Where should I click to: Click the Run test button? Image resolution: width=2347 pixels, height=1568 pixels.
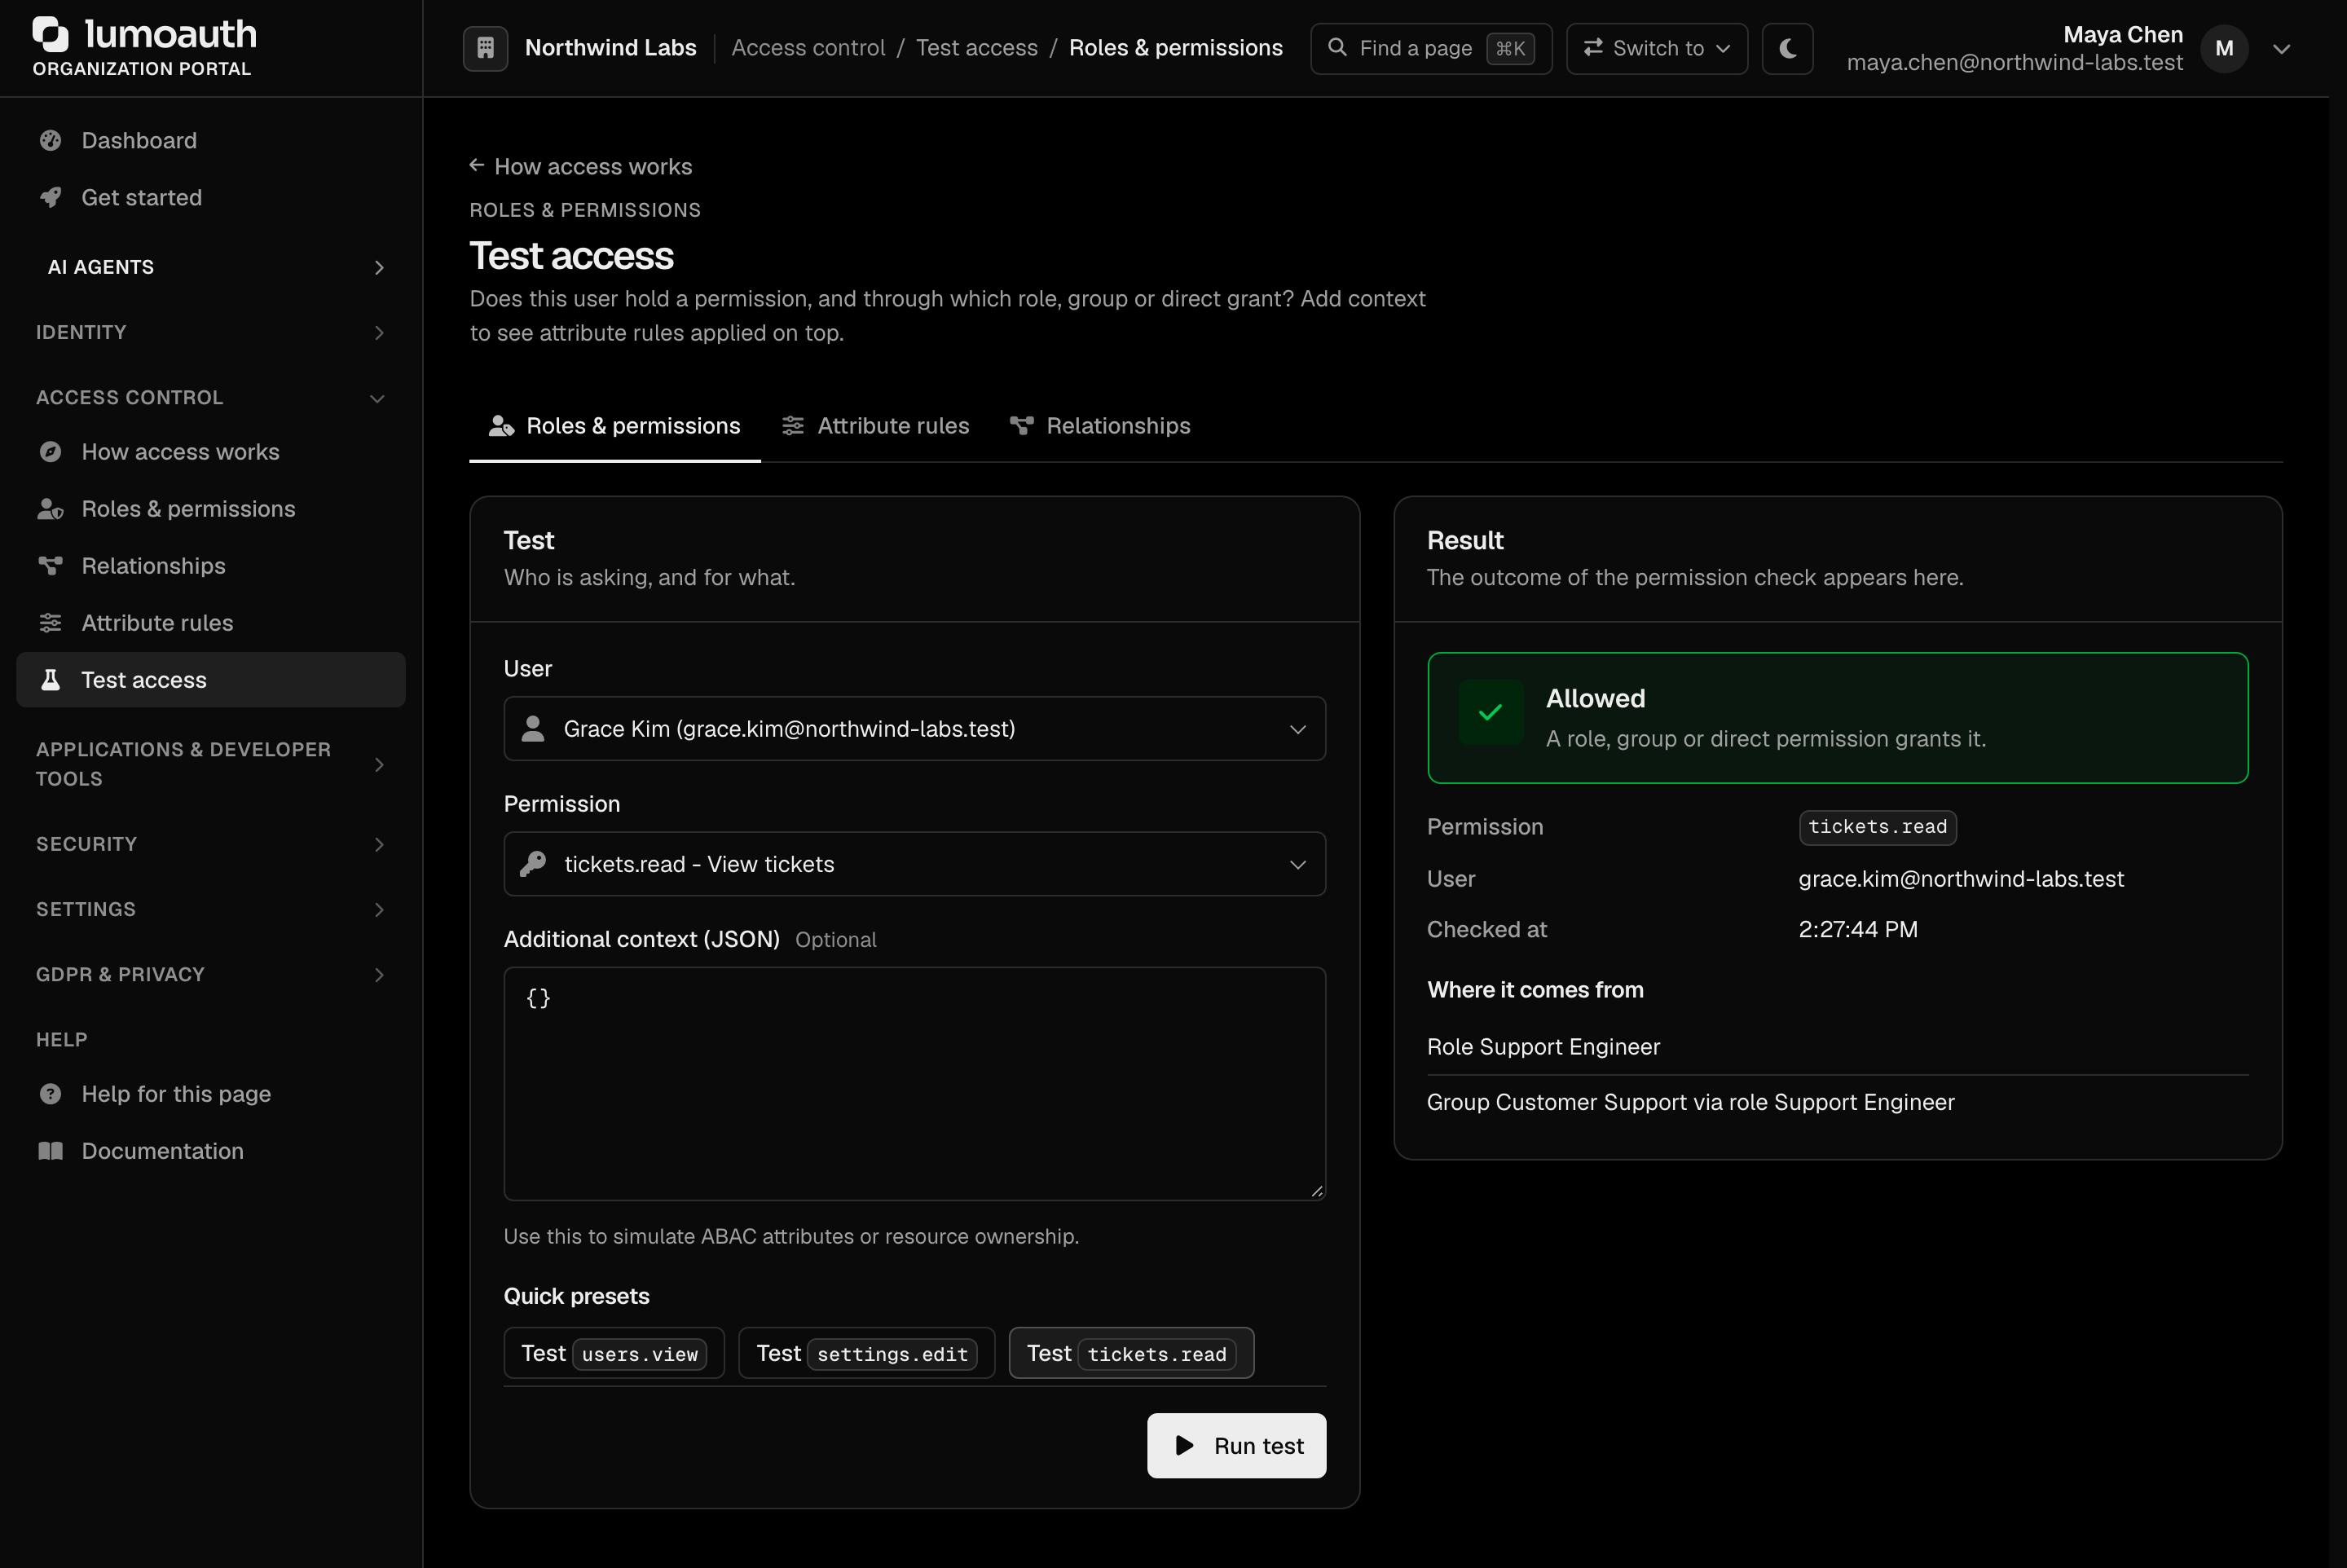1236,1445
